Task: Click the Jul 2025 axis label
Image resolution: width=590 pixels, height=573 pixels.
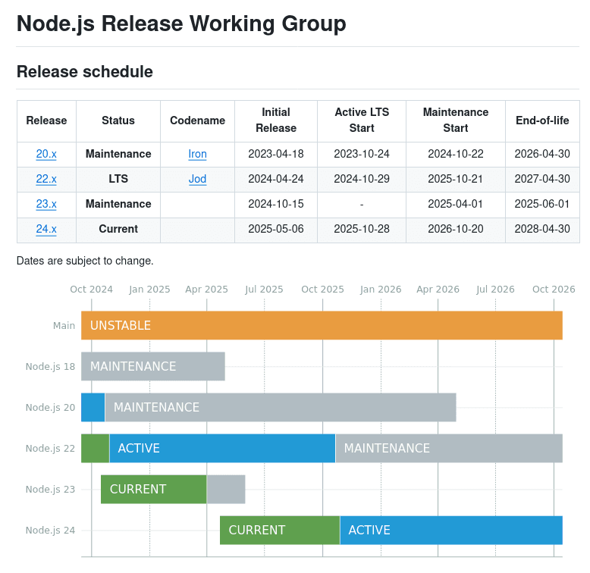Action: click(264, 289)
